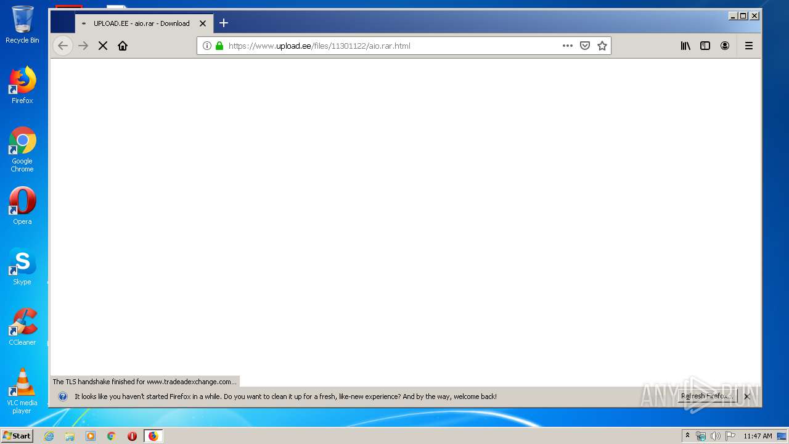Open page actions three-dot menu

click(x=568, y=46)
